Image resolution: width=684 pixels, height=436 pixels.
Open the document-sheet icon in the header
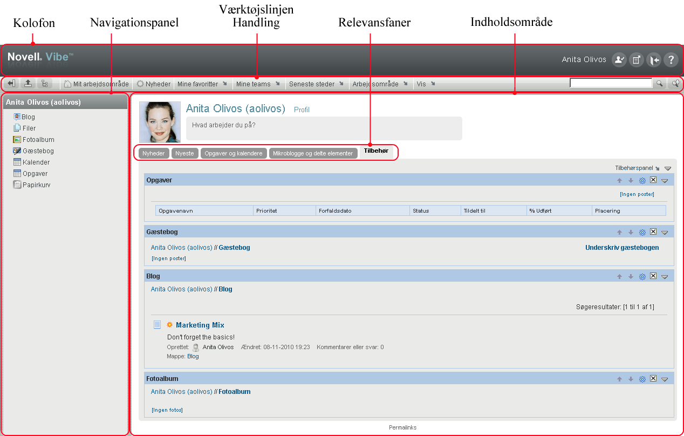[636, 60]
